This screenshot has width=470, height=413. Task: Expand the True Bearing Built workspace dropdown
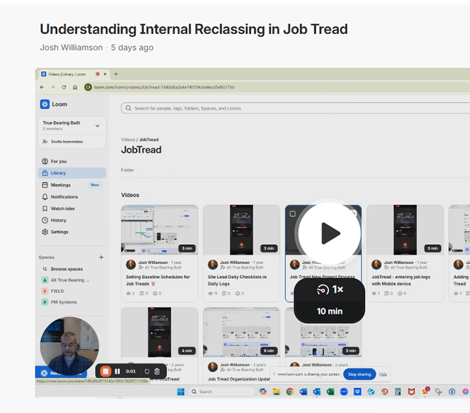pyautogui.click(x=97, y=126)
